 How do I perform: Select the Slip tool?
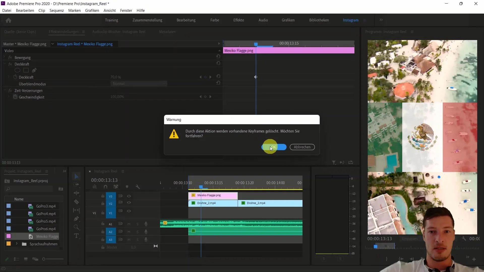pos(76,210)
